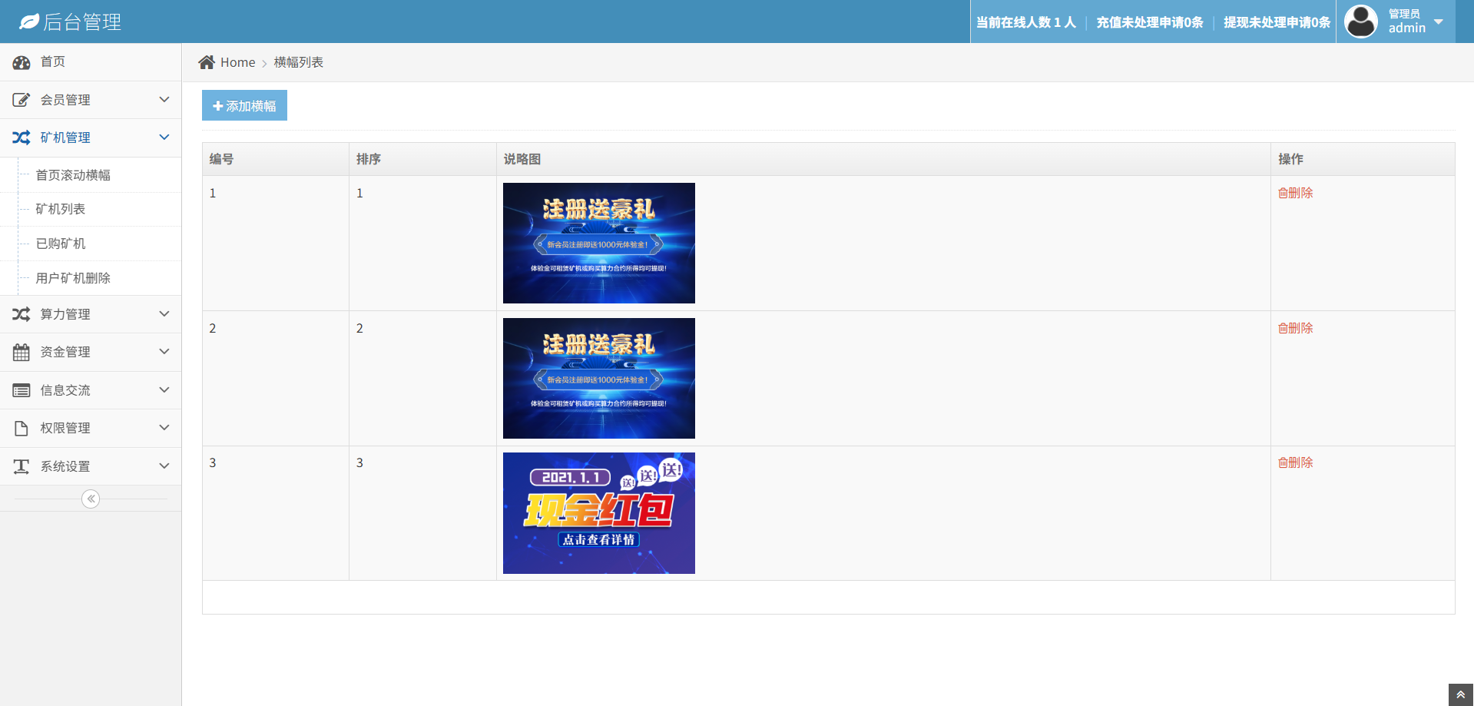Click the calendar icon beside 资金管理

pyautogui.click(x=22, y=353)
